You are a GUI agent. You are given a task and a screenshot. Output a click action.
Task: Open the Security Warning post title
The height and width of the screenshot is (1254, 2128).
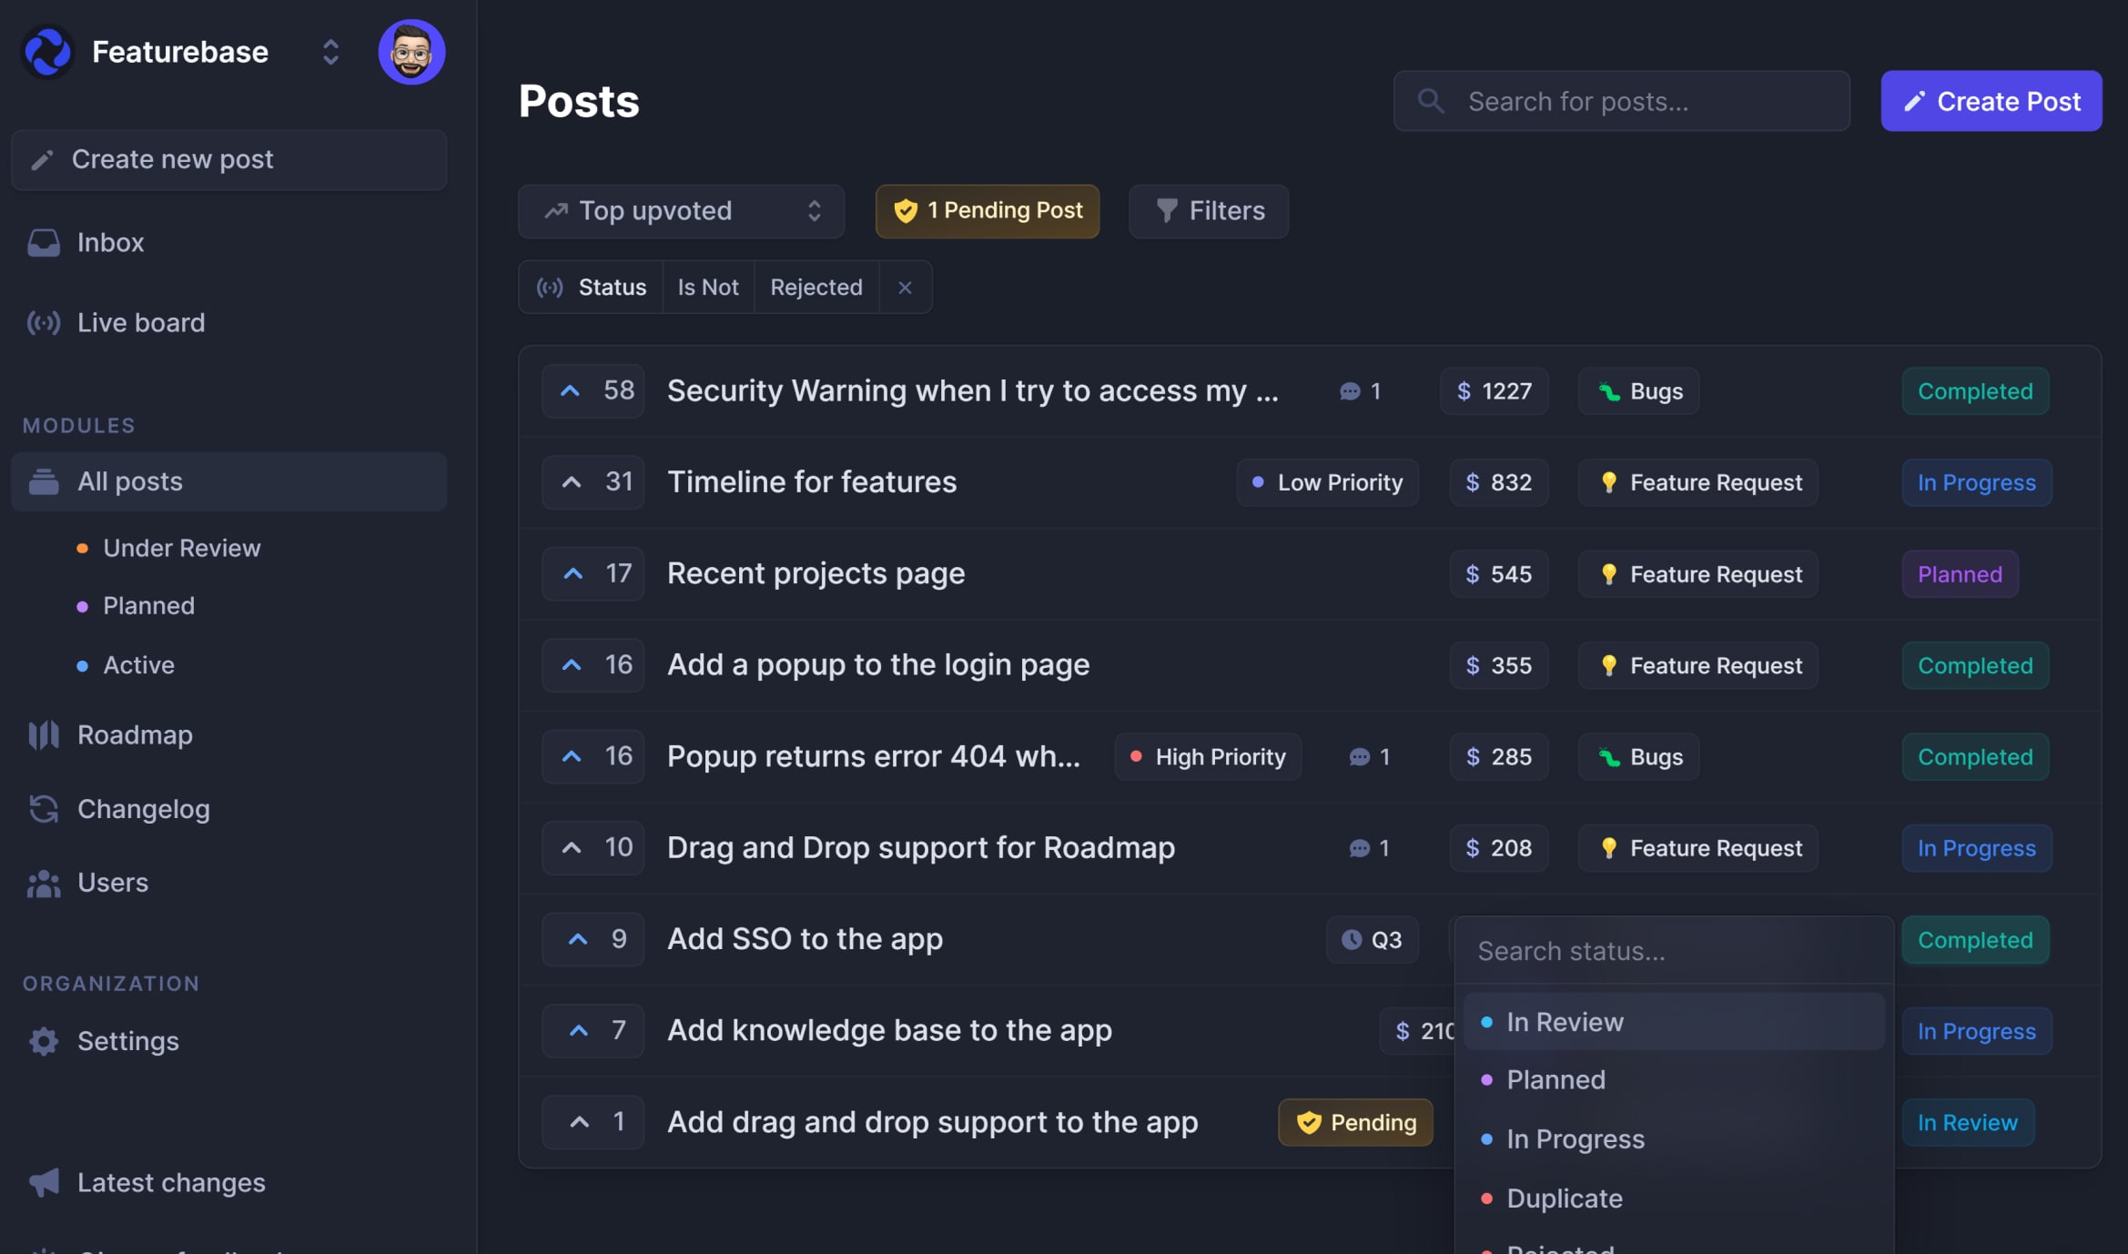pos(972,391)
